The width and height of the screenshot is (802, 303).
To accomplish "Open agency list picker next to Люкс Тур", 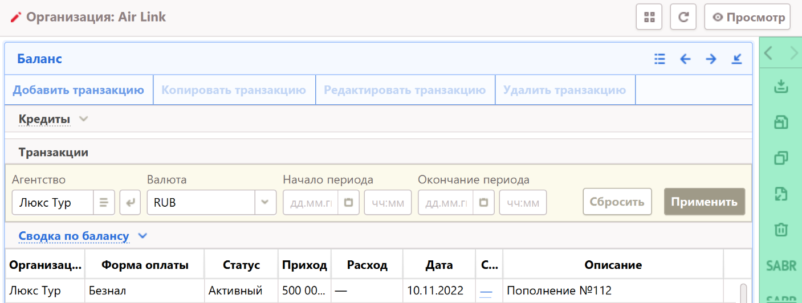I will point(104,202).
